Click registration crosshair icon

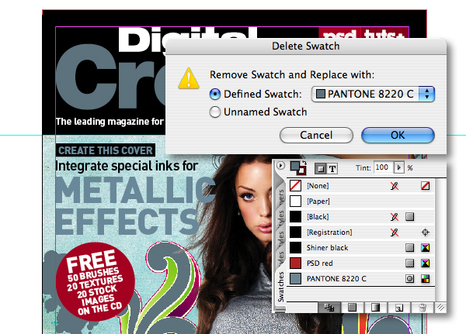tap(426, 232)
